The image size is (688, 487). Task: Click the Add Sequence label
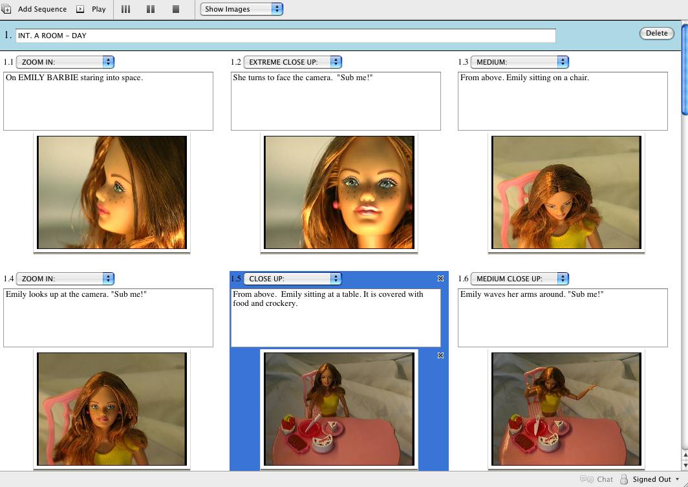[42, 9]
